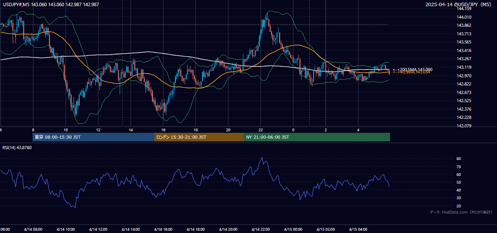Click the RSI(14) 43.8780 indicator label
The width and height of the screenshot is (497, 233).
[x=17, y=148]
